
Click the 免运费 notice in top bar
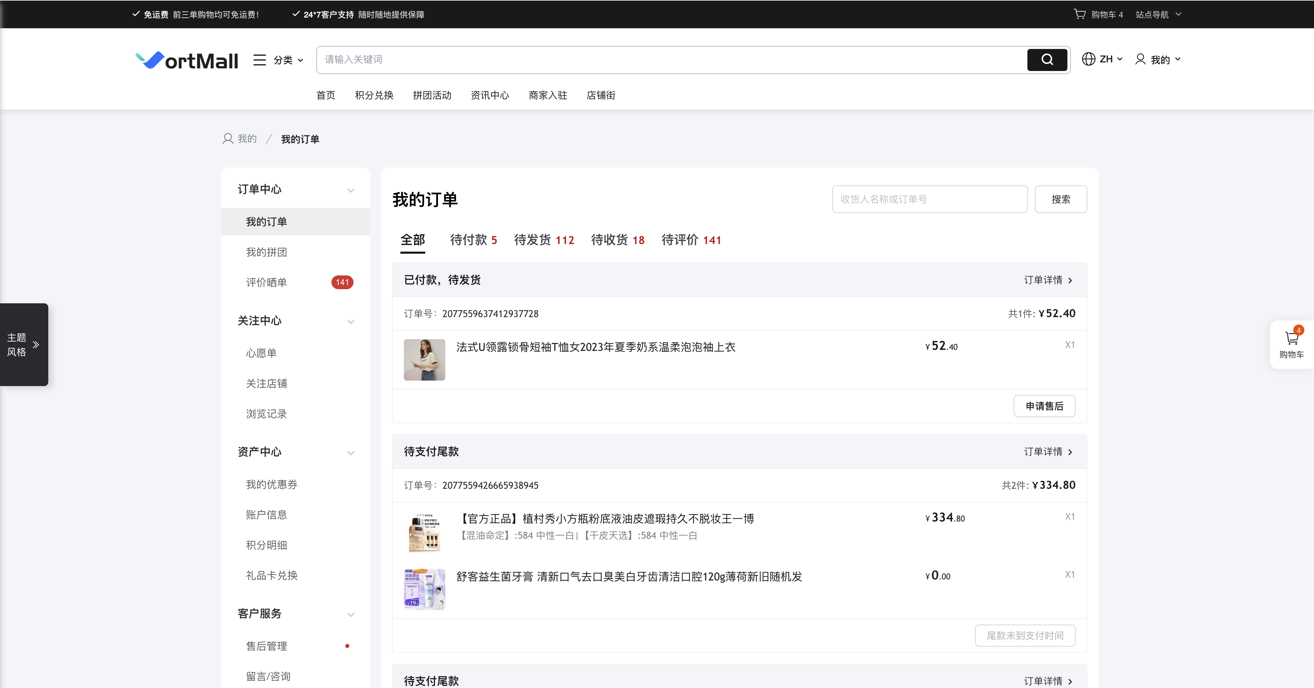pyautogui.click(x=196, y=14)
